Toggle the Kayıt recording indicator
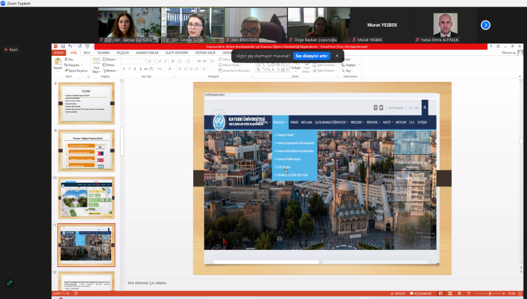The height and width of the screenshot is (299, 527). click(x=11, y=50)
